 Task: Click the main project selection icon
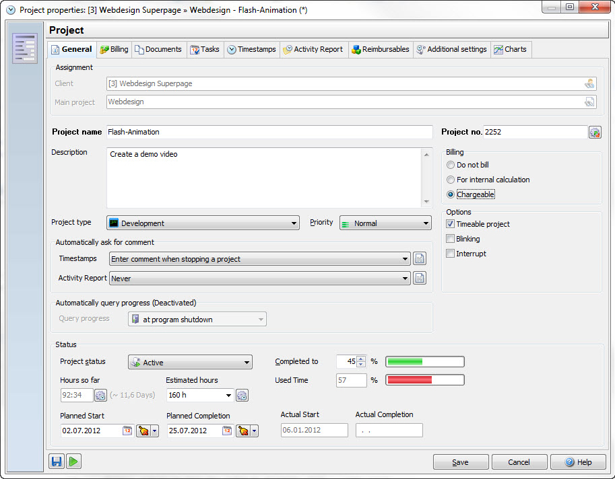pyautogui.click(x=589, y=102)
